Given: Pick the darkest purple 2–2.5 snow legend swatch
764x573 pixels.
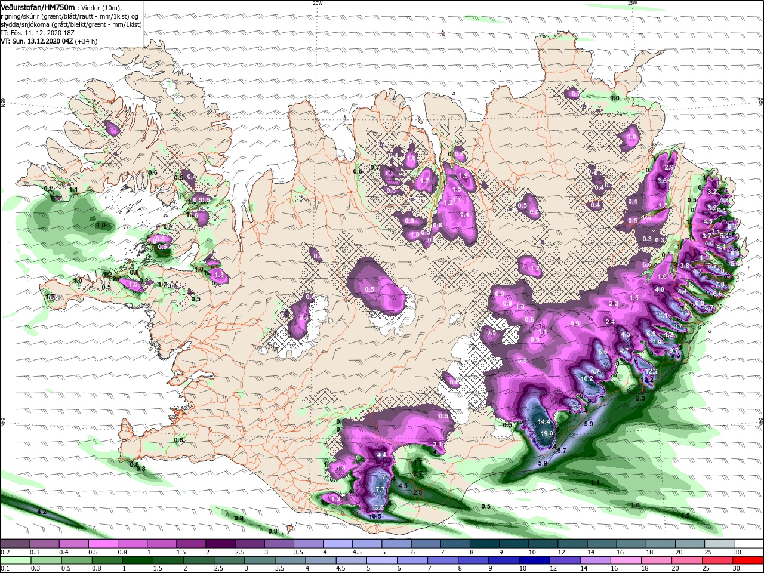Looking at the screenshot, I should tap(220, 544).
